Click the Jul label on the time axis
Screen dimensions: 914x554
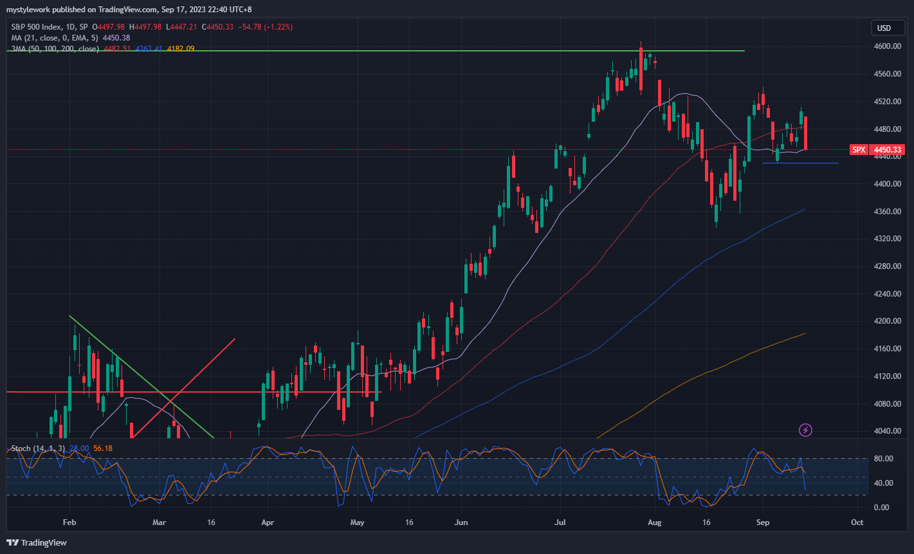pyautogui.click(x=560, y=522)
